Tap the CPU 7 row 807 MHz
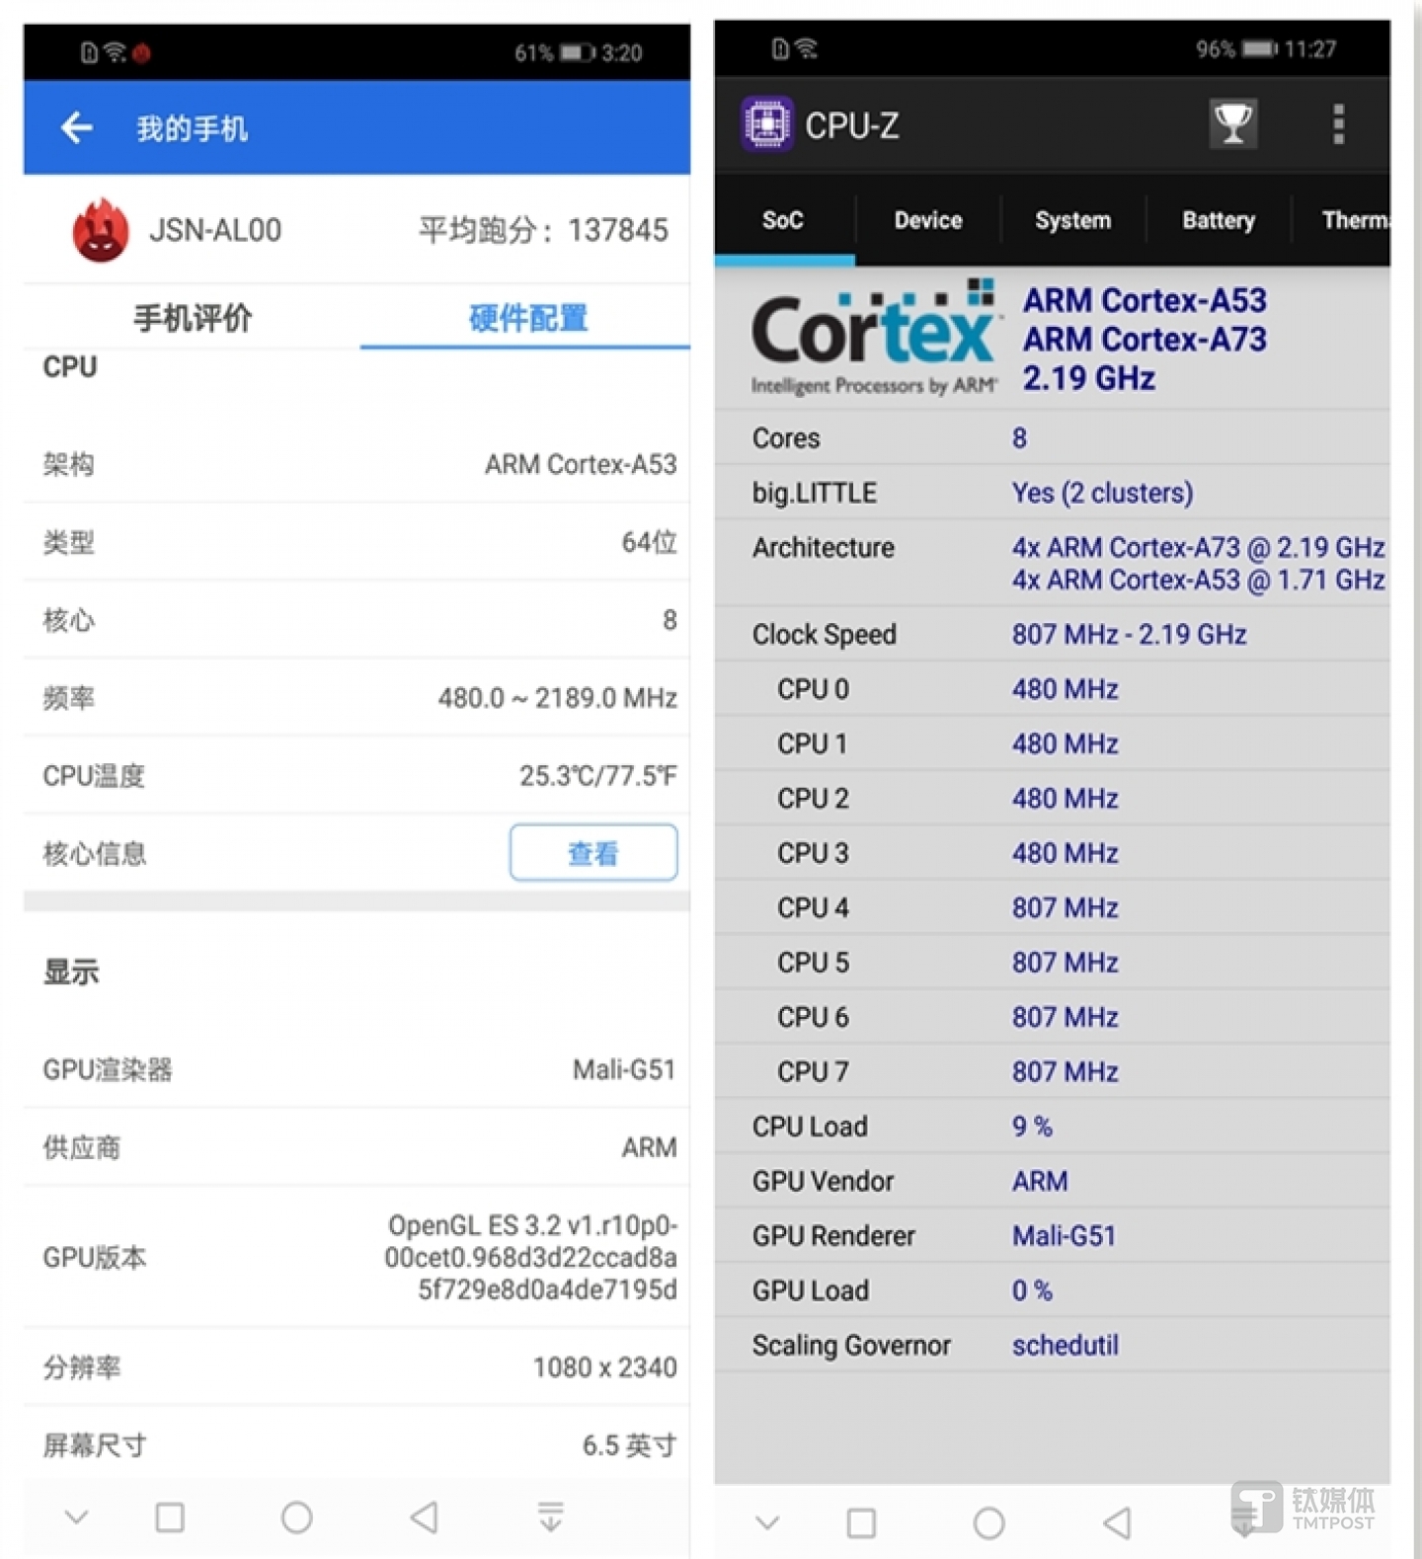Image resolution: width=1422 pixels, height=1559 pixels. click(x=1052, y=1071)
